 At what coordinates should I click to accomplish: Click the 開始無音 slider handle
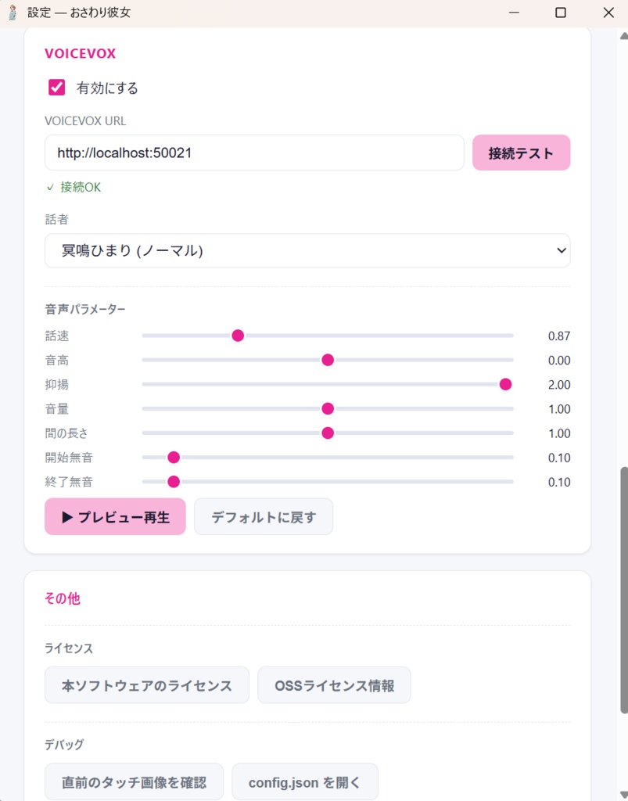point(173,458)
